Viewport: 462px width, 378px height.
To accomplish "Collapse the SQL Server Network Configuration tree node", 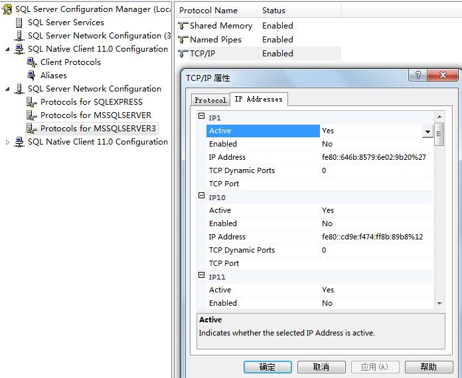I will coord(8,89).
